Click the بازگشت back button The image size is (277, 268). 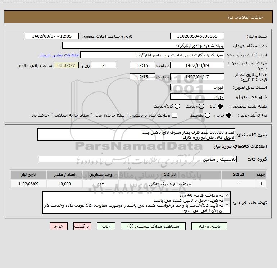pyautogui.click(x=82, y=226)
